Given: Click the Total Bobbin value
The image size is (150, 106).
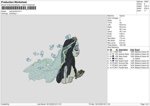Looking at the screenshot, I should [123, 45].
